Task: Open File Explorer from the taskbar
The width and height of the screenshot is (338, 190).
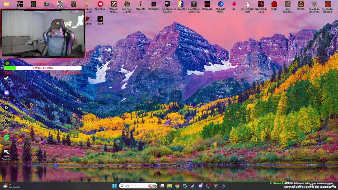Action: 170,186
